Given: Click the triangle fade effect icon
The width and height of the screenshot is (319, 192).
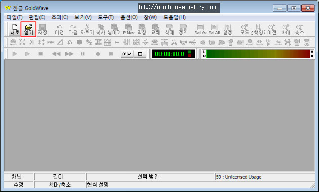Looking at the screenshot, I should pyautogui.click(x=60, y=42).
